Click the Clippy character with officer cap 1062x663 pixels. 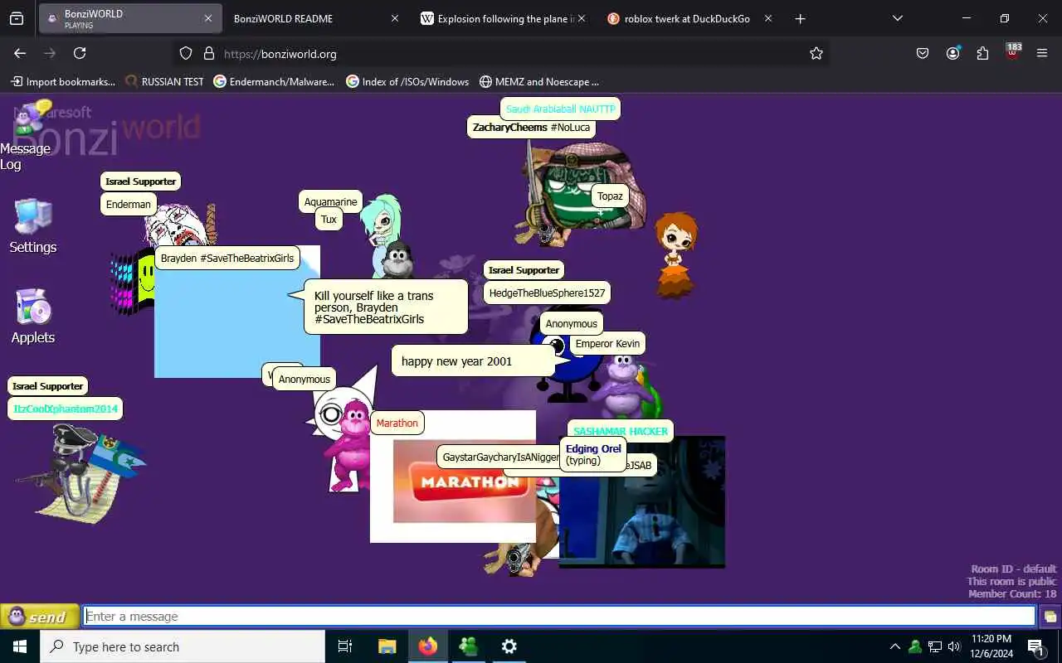pyautogui.click(x=79, y=472)
